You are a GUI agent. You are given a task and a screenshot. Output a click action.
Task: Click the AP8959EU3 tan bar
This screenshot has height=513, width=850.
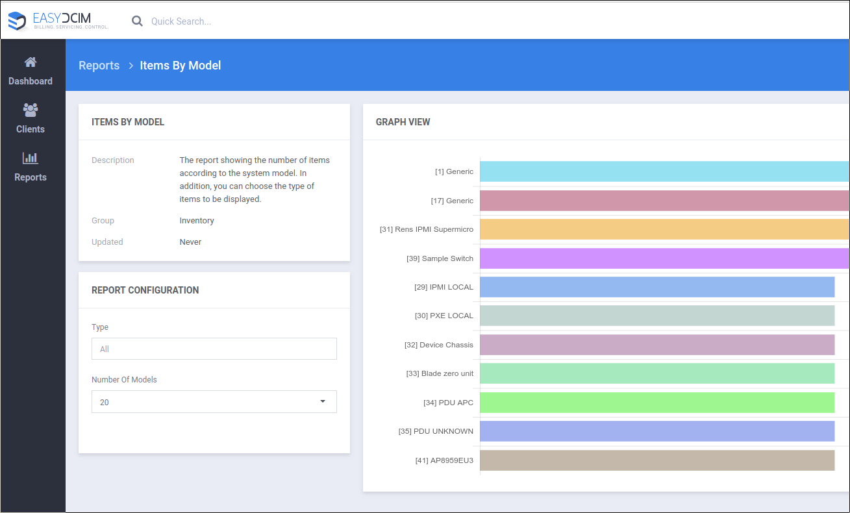[x=657, y=460]
